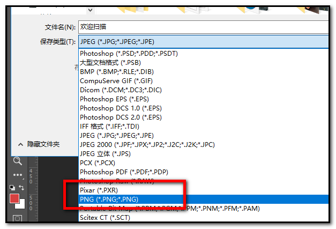Select PCX (*.PCX) entry
Screen dimensions: 336x229
pos(203,162)
